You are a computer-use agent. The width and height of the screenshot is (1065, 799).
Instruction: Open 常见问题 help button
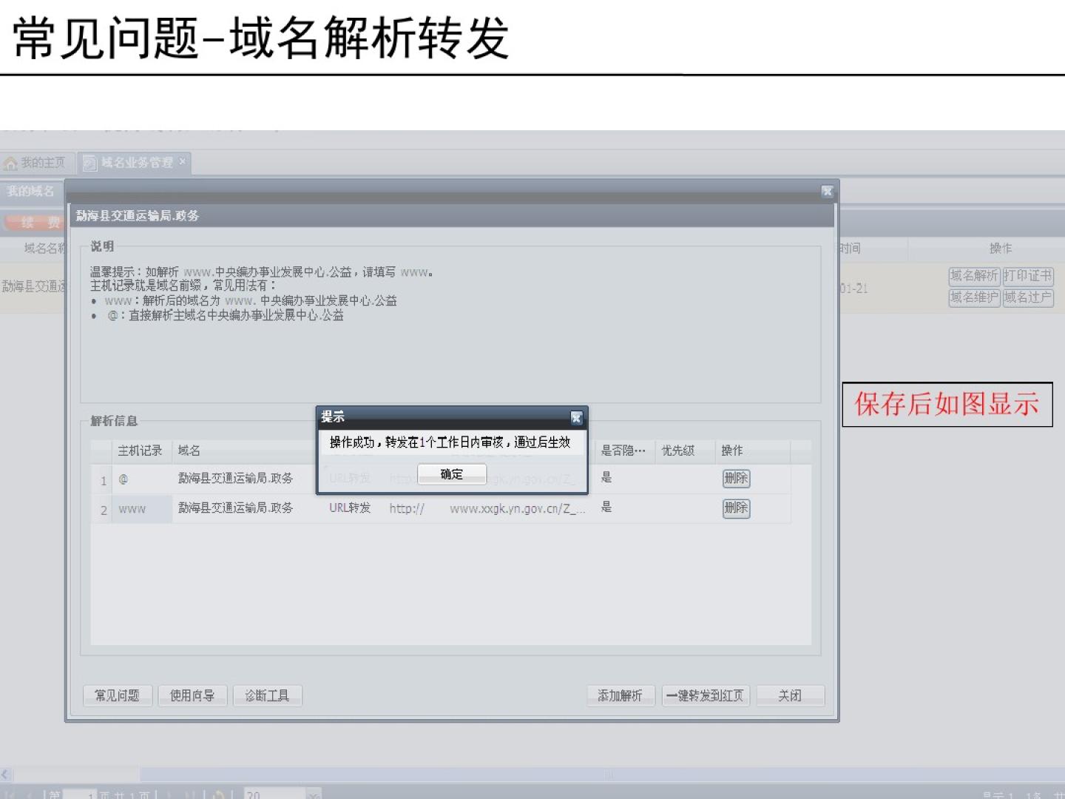(117, 695)
